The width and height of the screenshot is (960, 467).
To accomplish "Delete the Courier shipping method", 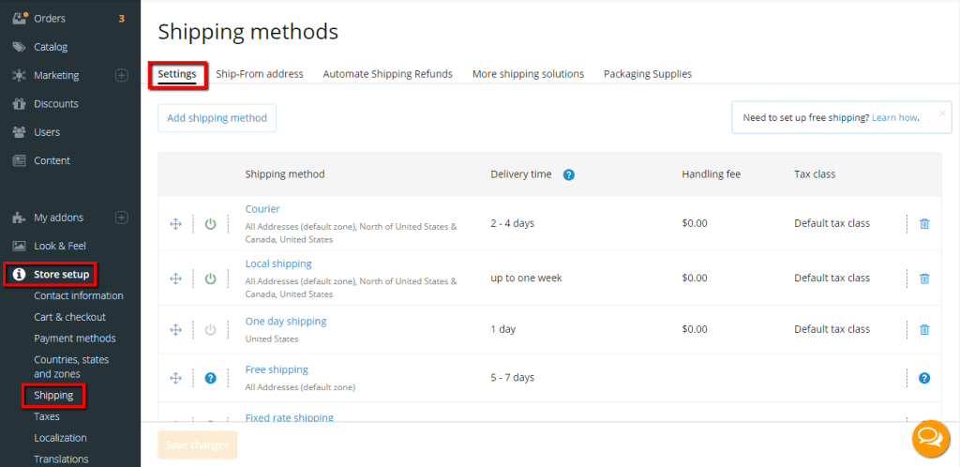I will coord(924,224).
